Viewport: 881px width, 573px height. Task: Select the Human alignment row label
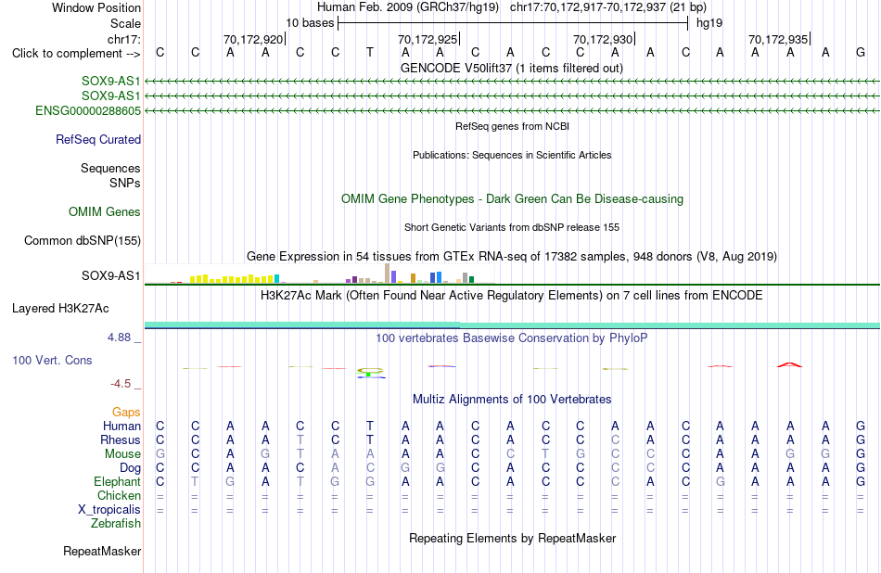click(121, 426)
